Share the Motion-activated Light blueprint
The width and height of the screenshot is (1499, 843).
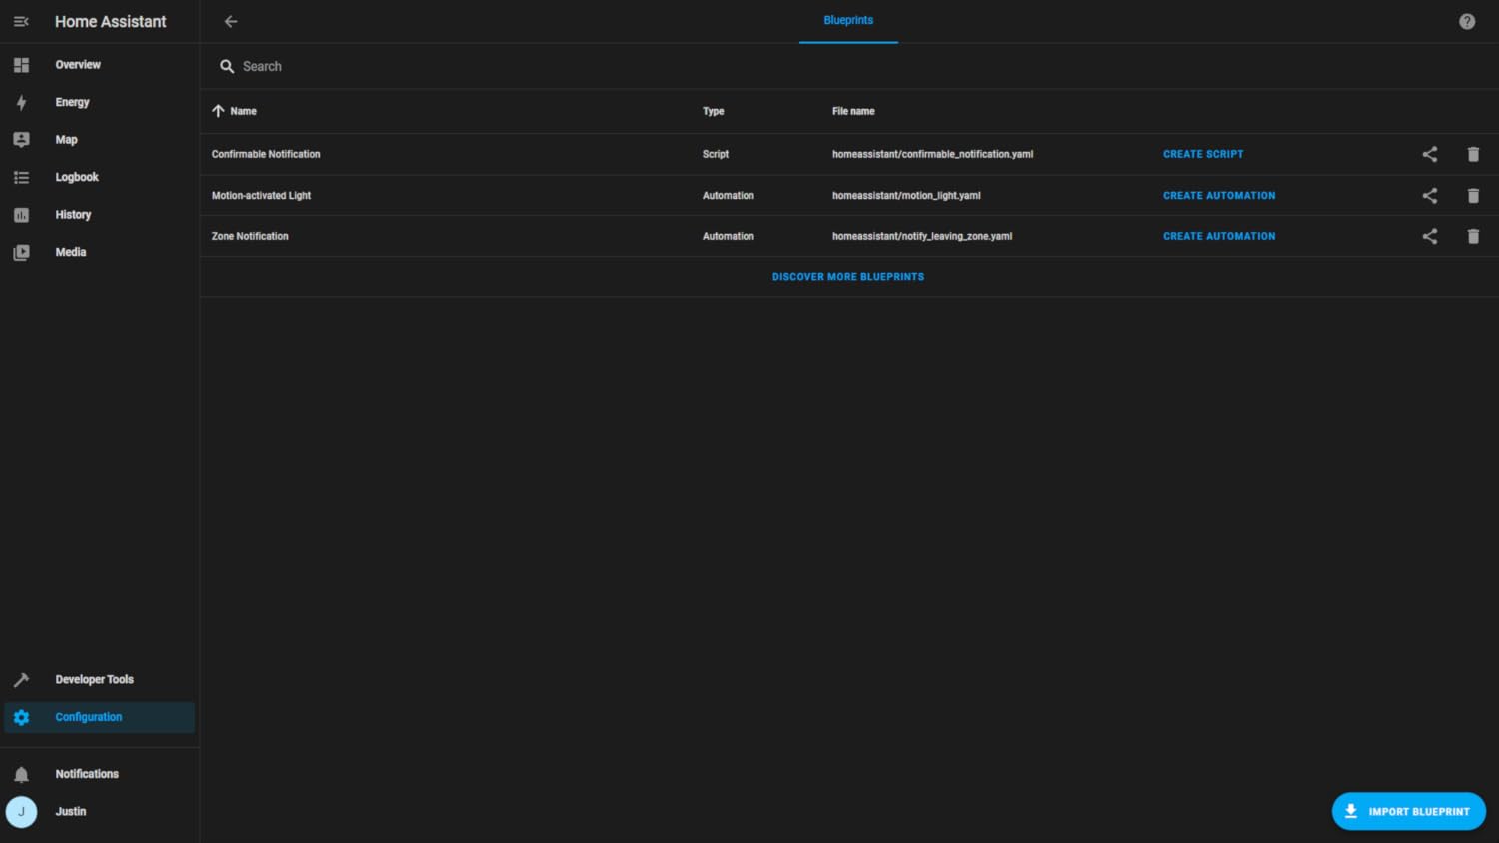tap(1430, 196)
